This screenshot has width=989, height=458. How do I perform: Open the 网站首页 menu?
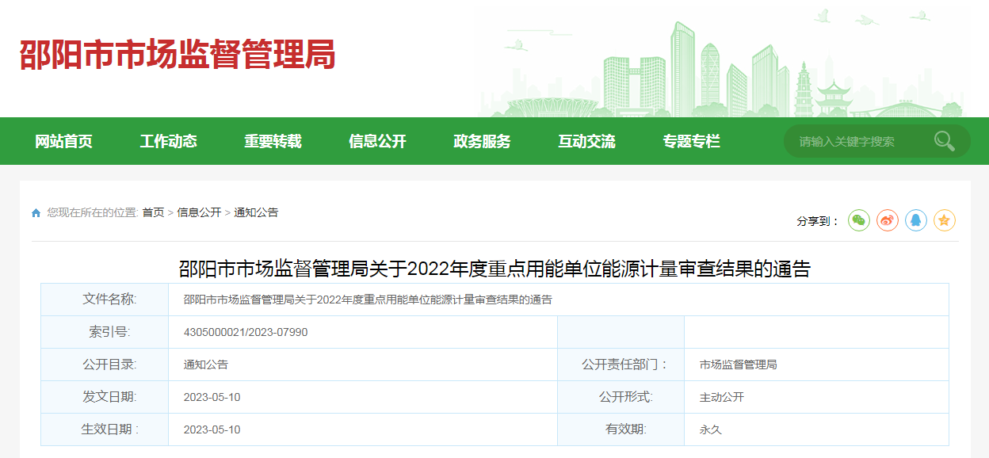point(64,141)
